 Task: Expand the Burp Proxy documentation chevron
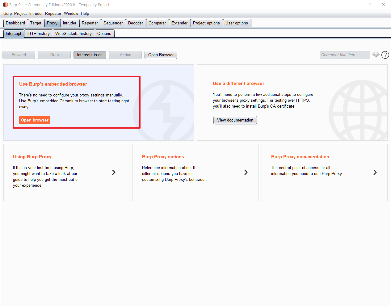(375, 172)
